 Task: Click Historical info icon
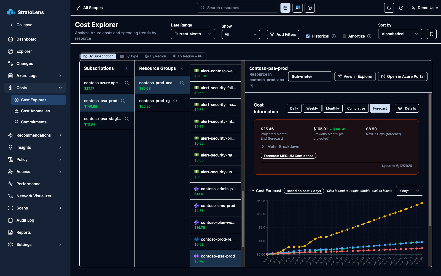pyautogui.click(x=334, y=36)
